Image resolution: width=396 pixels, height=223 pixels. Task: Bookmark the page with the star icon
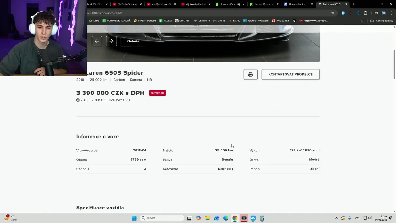coord(333,13)
